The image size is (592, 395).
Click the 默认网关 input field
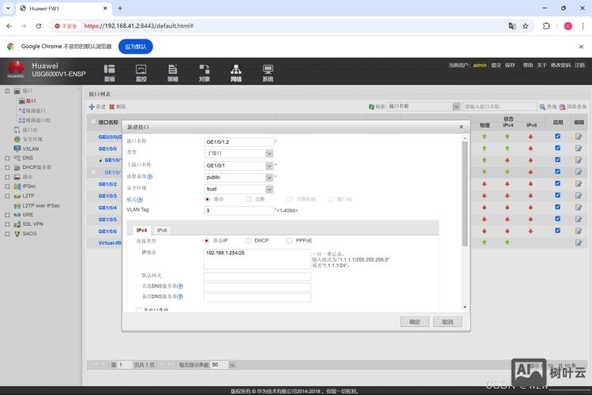click(257, 276)
